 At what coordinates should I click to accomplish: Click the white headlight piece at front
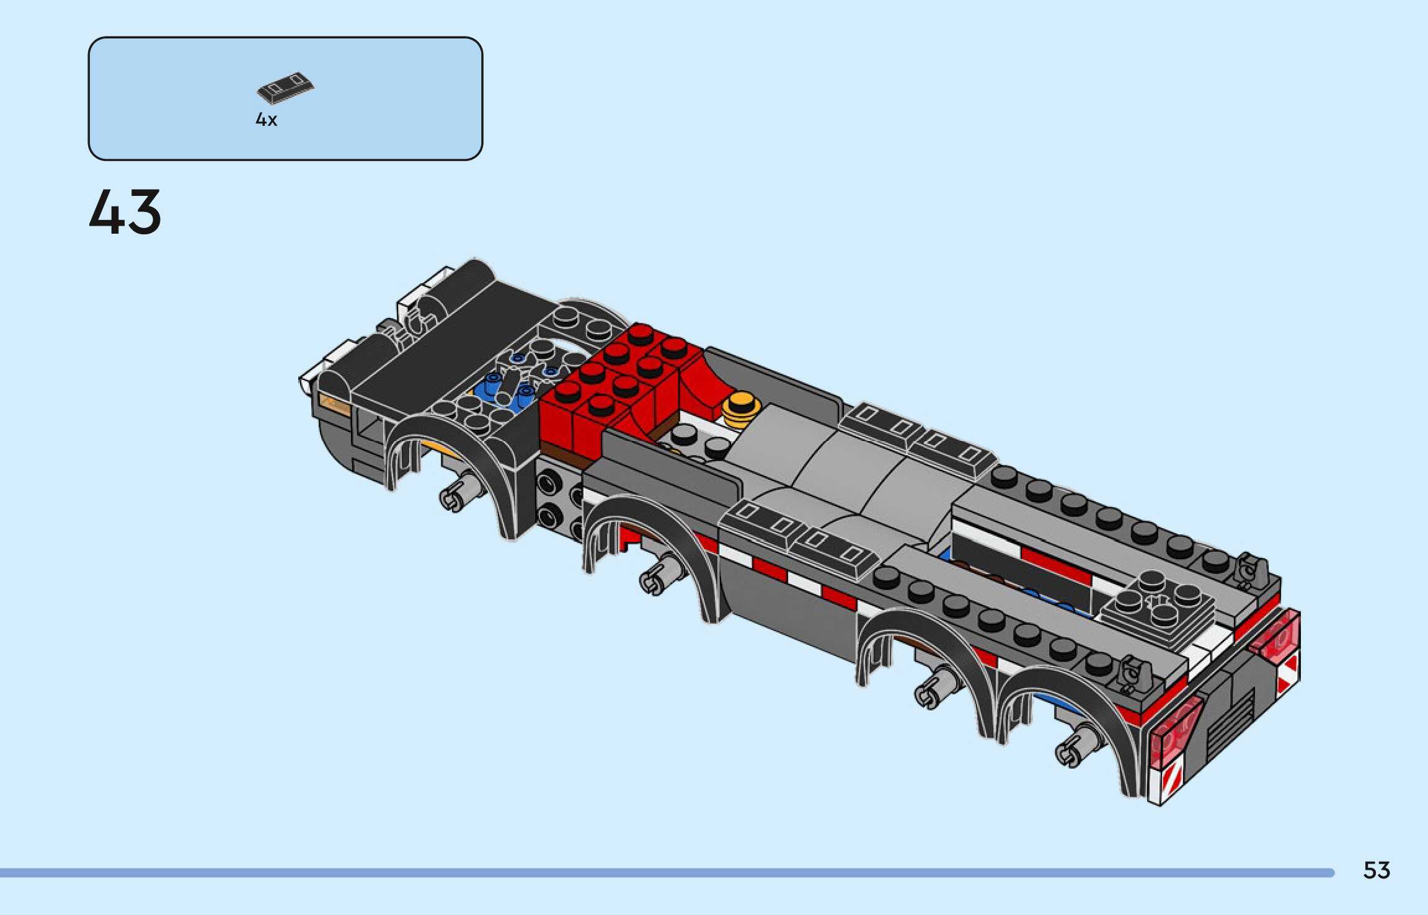[x=308, y=381]
